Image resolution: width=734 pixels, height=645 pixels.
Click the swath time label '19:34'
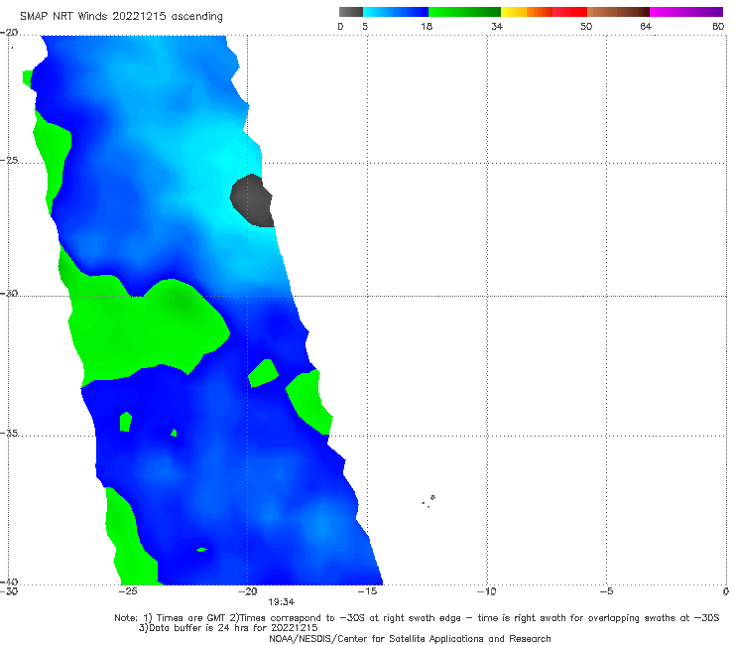click(282, 602)
